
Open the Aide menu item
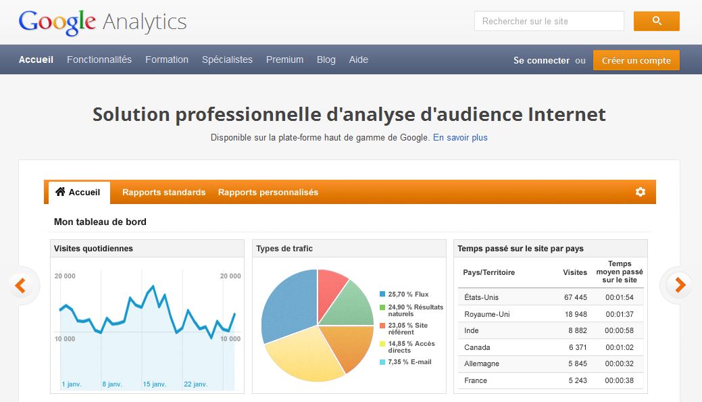[358, 59]
